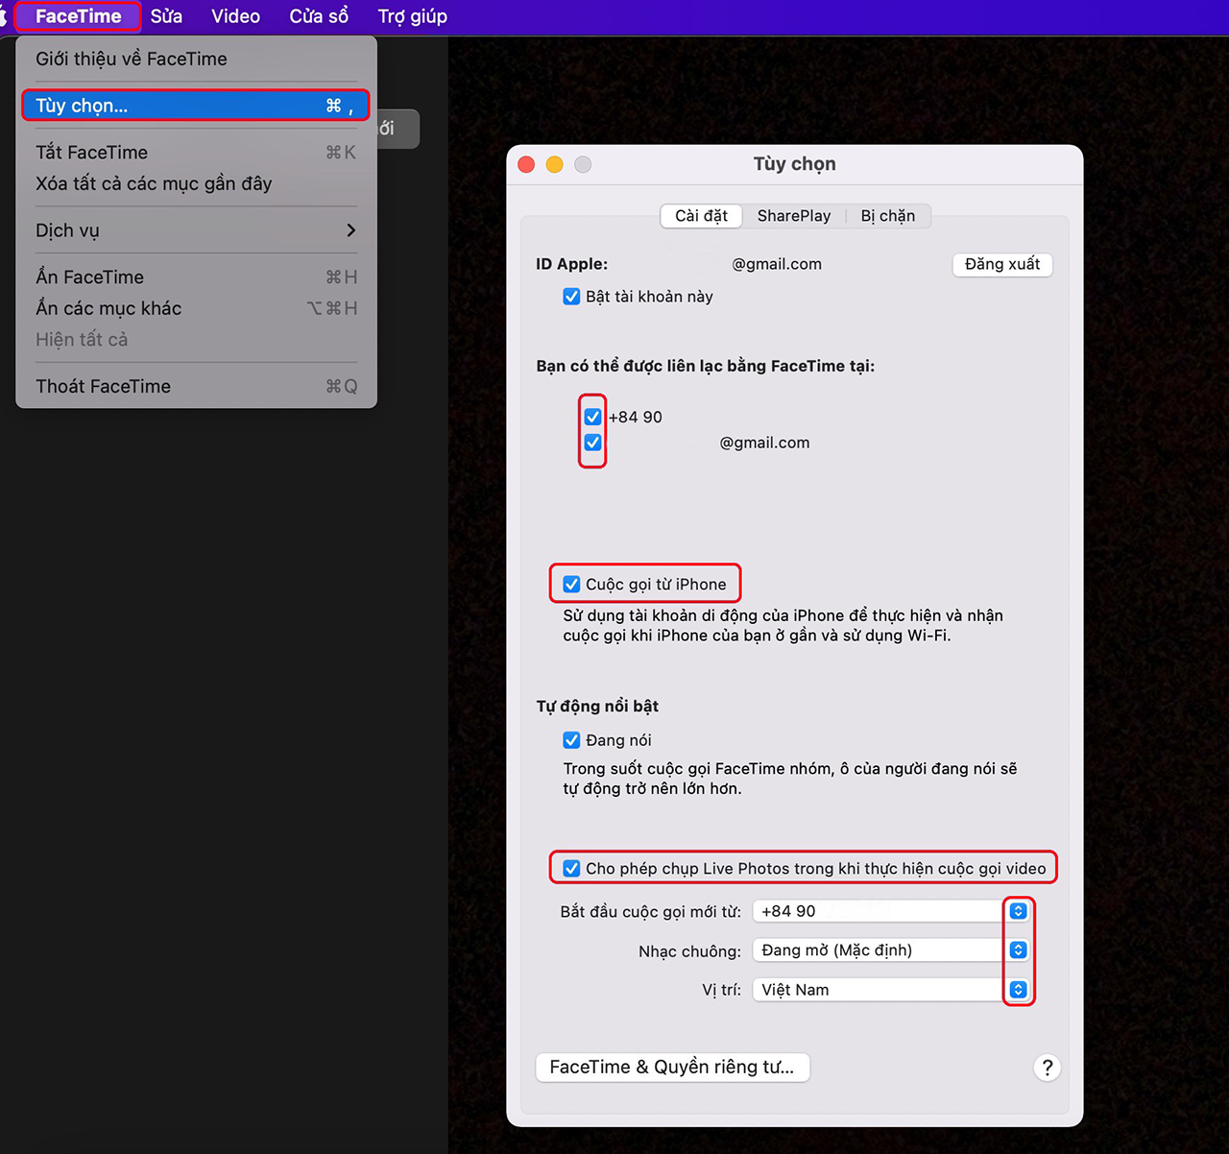Viewport: 1229px width, 1154px height.
Task: Open Bắt đầu cuộc gọi mới từ dropdown
Action: tap(891, 911)
